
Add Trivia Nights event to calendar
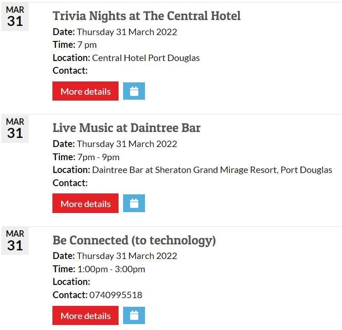(134, 91)
